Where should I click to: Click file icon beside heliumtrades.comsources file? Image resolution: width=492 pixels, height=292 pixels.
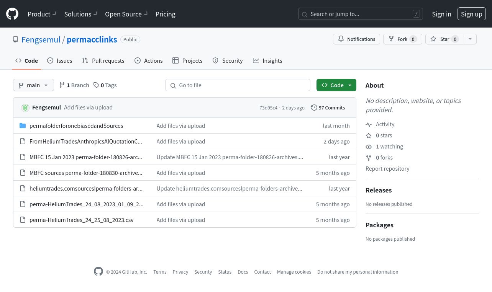tap(23, 188)
